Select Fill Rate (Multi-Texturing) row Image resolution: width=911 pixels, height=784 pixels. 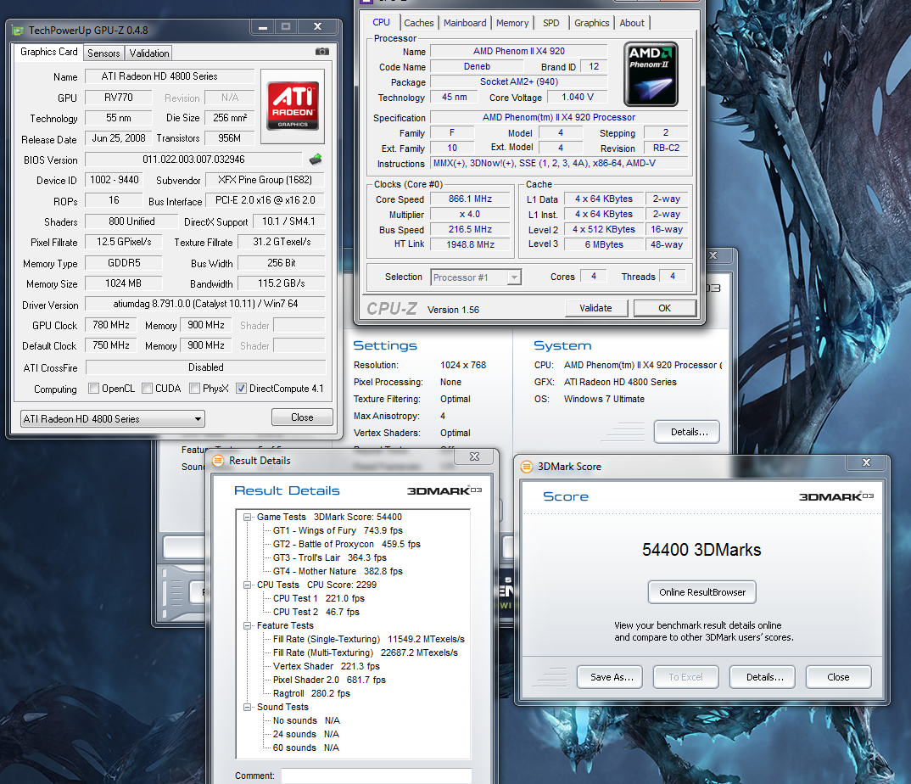(x=366, y=652)
